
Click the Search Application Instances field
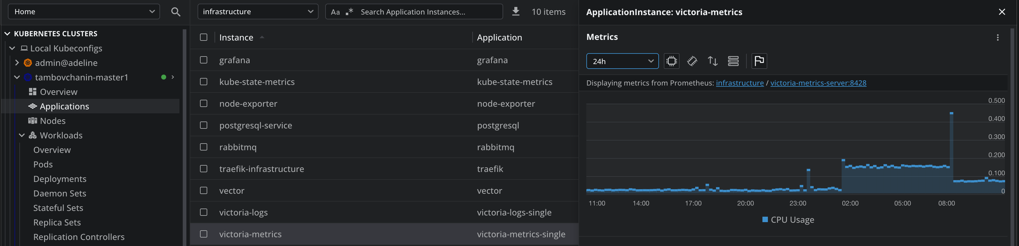[427, 12]
